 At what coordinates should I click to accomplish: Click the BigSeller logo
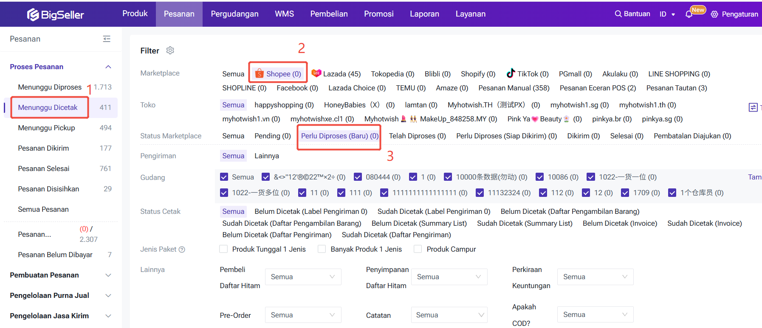click(56, 14)
